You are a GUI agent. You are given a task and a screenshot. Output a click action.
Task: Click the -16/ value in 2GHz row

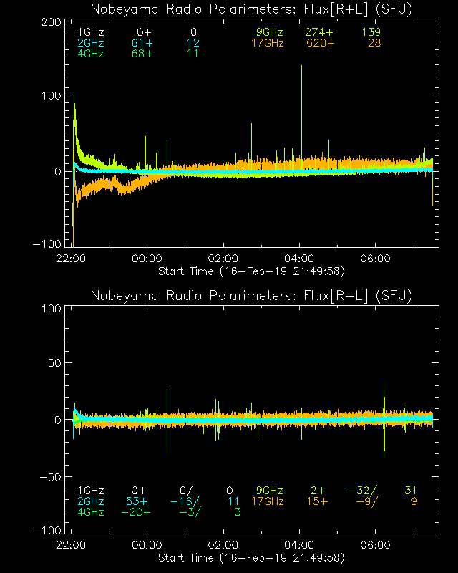click(x=185, y=501)
